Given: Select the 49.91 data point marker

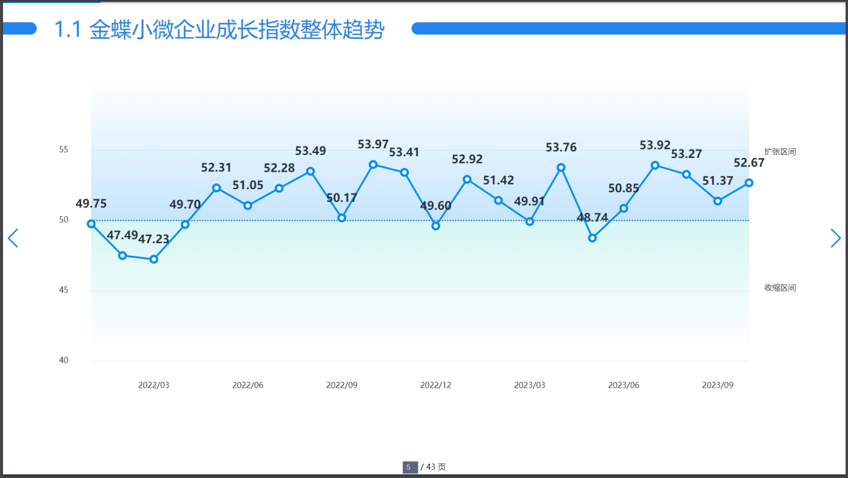Looking at the screenshot, I should (x=530, y=222).
